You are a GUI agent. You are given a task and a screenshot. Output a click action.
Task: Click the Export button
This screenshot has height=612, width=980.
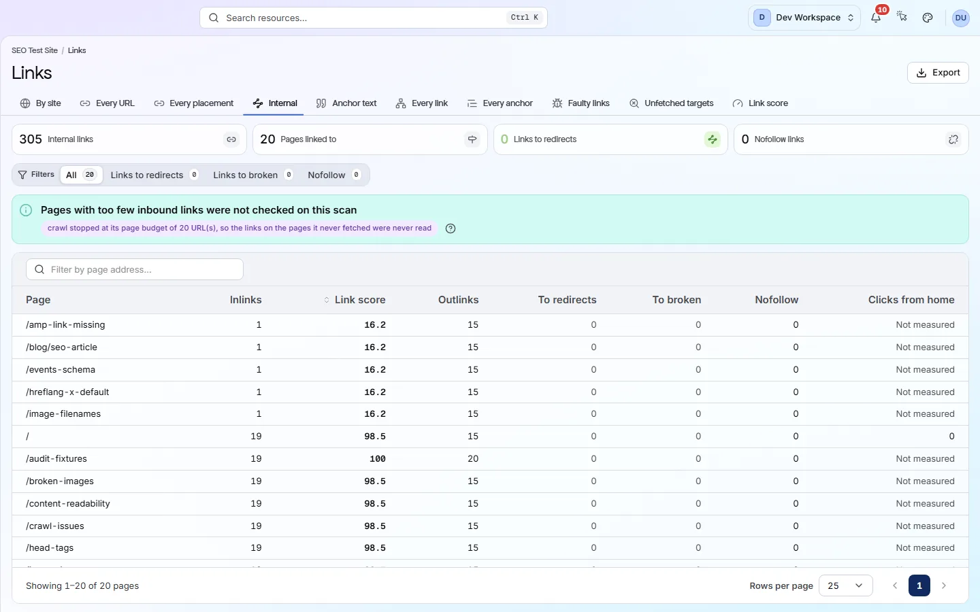pos(938,73)
